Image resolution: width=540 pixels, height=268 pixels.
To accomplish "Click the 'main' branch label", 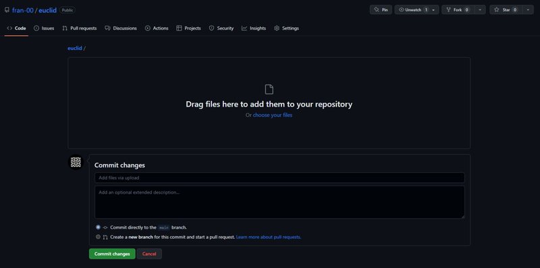I will tap(164, 227).
